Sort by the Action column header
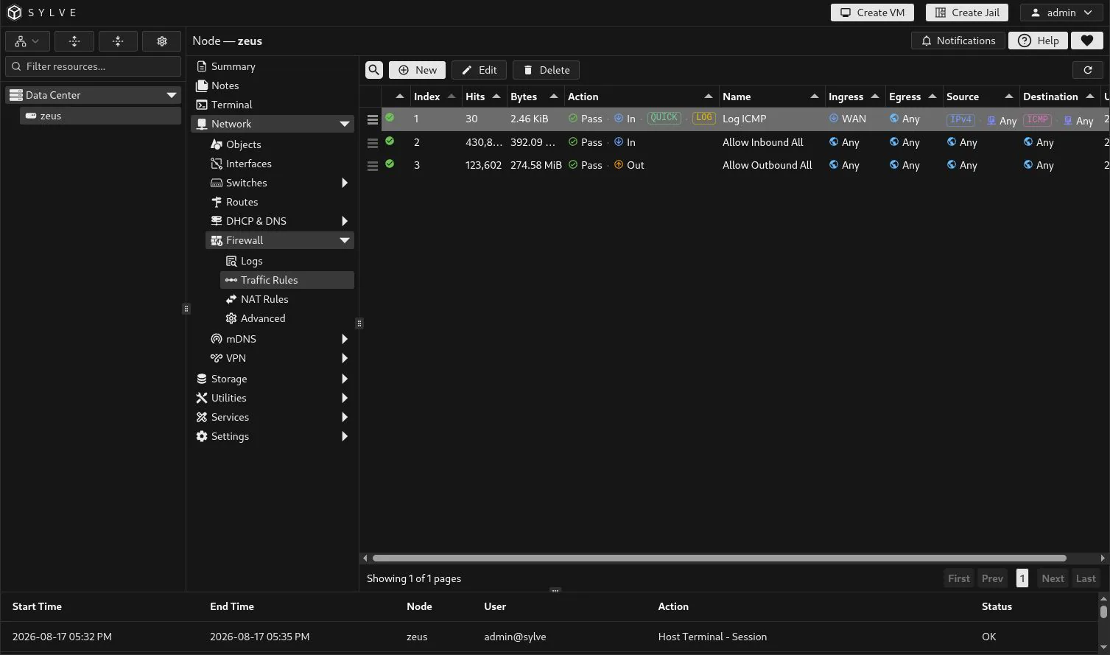This screenshot has height=655, width=1110. coord(640,97)
